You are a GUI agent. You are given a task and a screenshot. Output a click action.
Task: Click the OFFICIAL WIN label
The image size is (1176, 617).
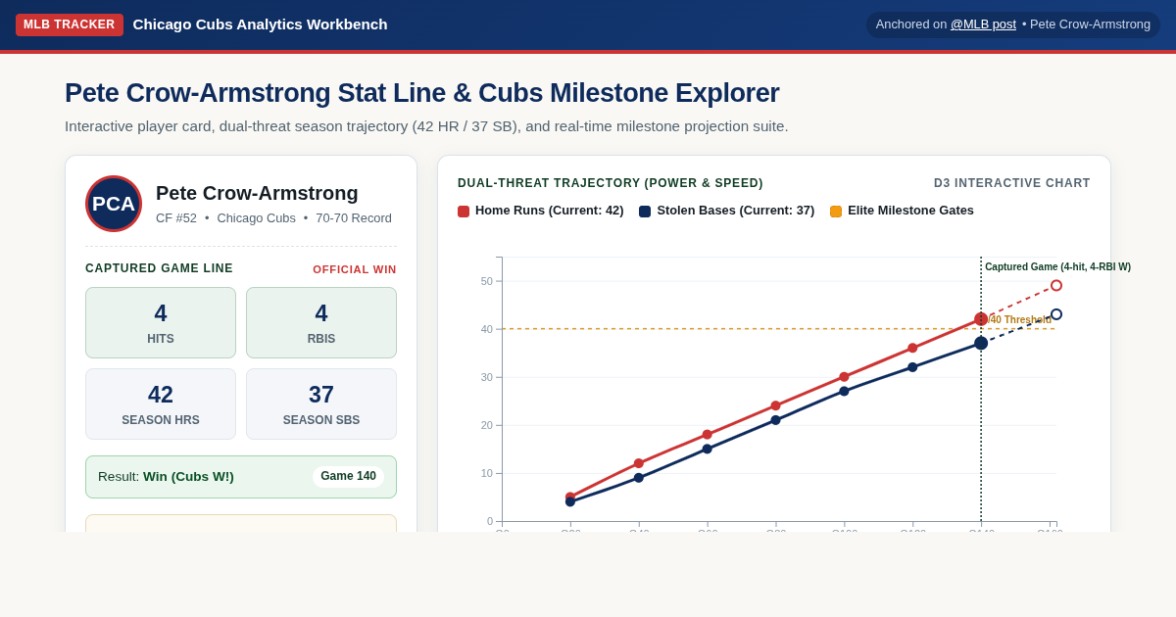click(355, 269)
